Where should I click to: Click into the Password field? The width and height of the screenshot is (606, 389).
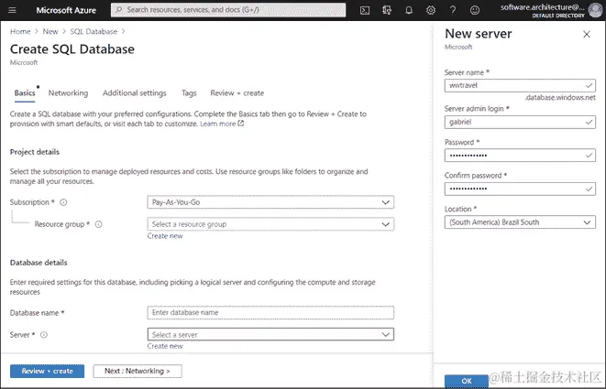pos(520,156)
